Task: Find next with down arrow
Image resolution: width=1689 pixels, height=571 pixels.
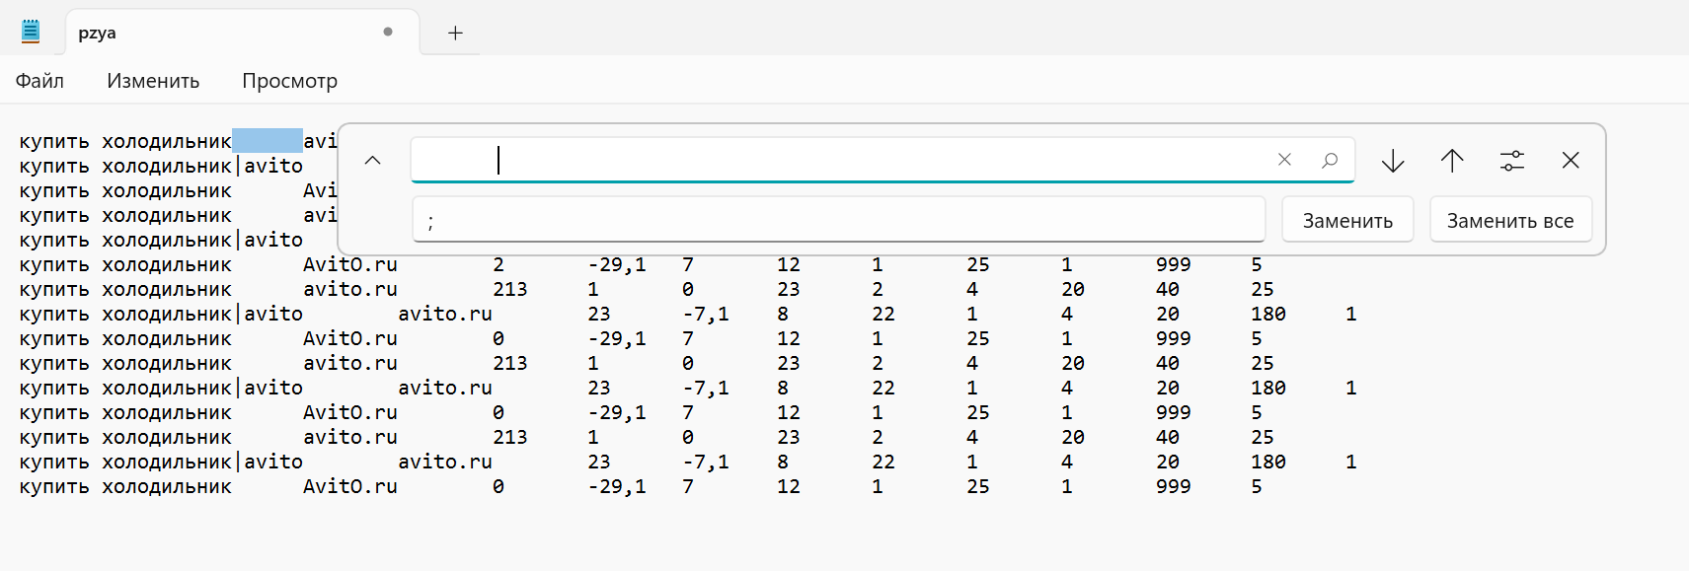Action: click(1393, 160)
